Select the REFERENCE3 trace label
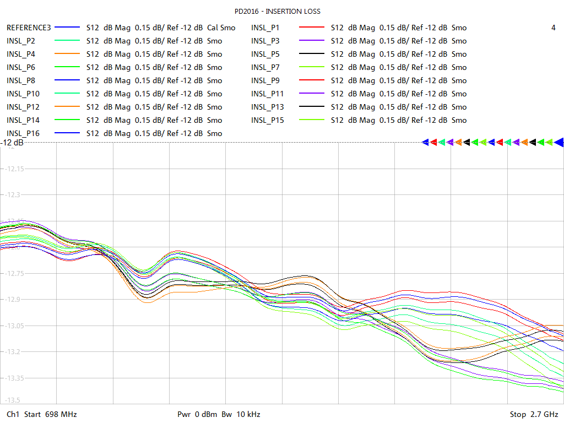564x423 pixels. 28,28
